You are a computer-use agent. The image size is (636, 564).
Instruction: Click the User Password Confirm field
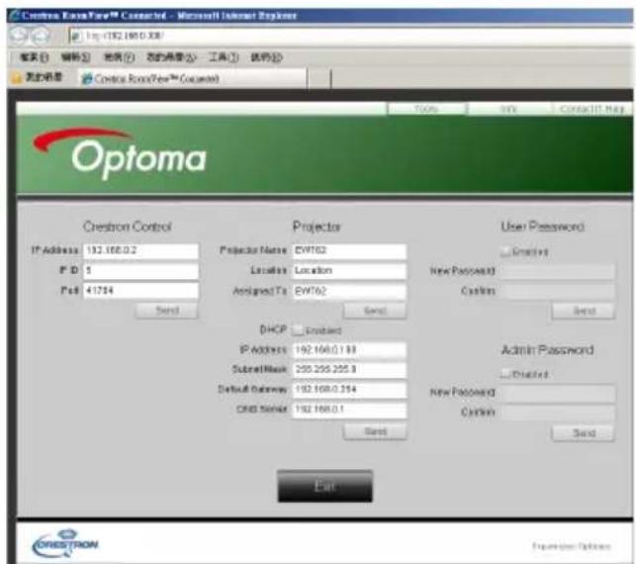[557, 291]
